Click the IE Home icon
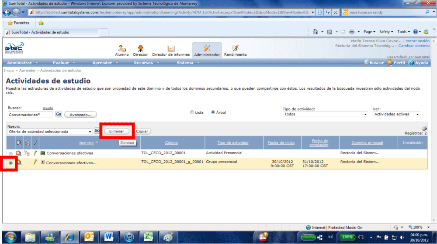This screenshot has width=437, height=244. coord(316,32)
